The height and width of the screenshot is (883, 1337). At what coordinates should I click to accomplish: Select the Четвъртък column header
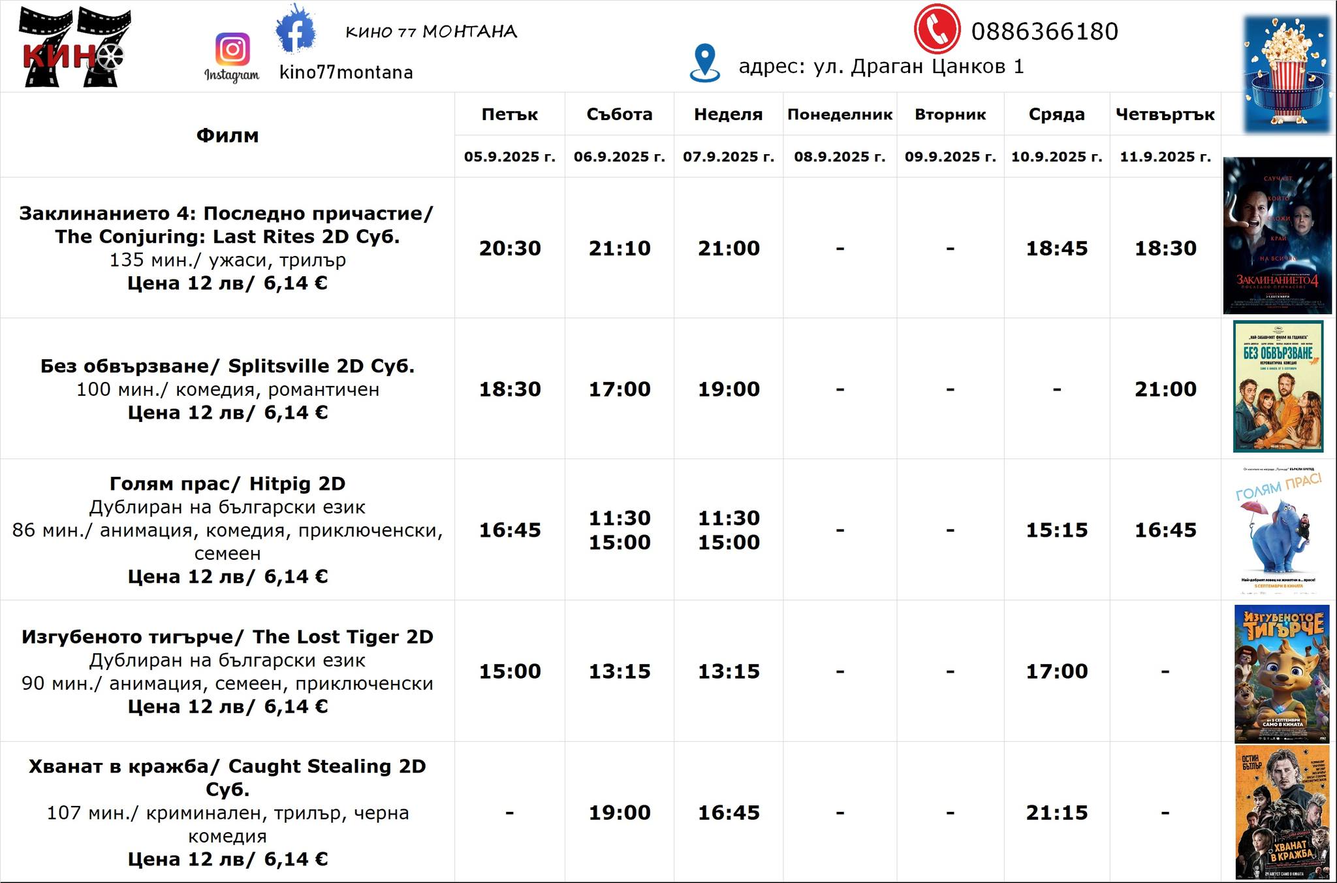[1165, 114]
